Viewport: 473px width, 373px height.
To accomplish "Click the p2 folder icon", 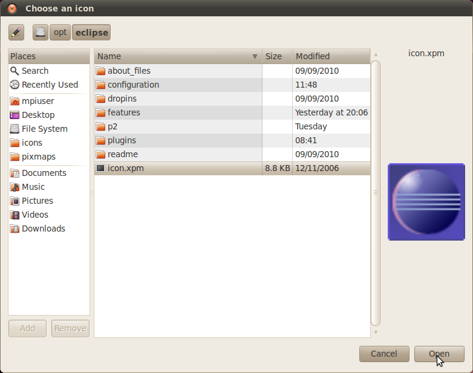I will pos(100,126).
